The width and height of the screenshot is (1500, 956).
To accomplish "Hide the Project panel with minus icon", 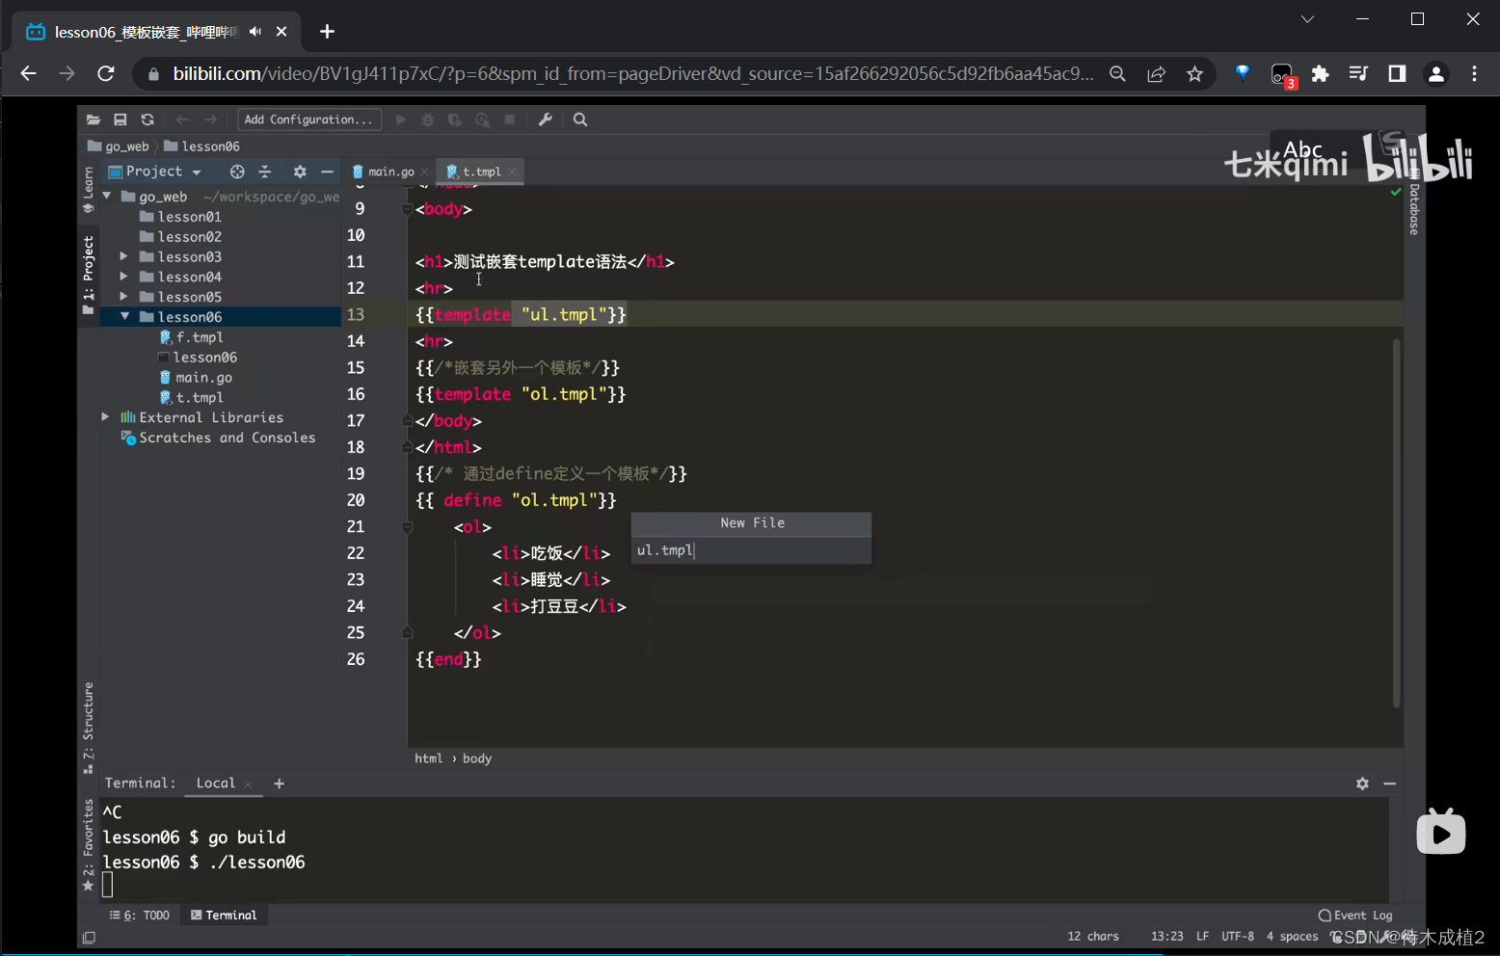I will (327, 172).
